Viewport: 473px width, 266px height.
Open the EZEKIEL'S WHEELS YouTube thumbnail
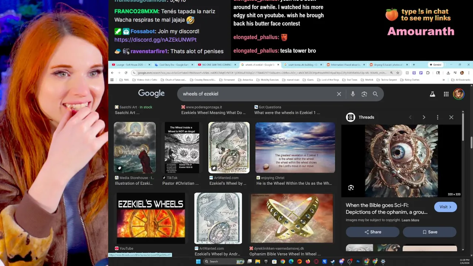(151, 218)
